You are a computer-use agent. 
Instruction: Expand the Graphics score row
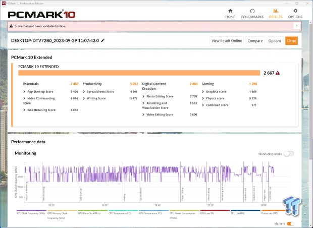[203, 91]
